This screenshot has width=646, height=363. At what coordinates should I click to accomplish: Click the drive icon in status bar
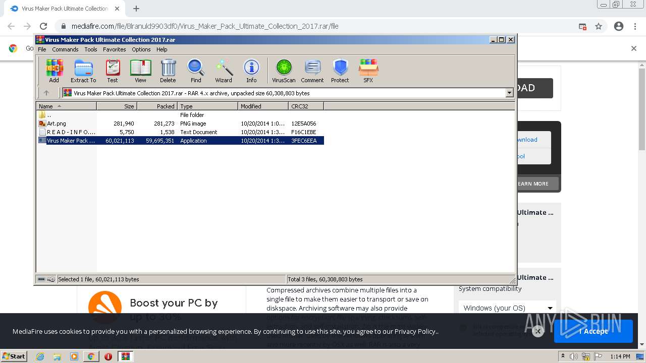[42, 279]
